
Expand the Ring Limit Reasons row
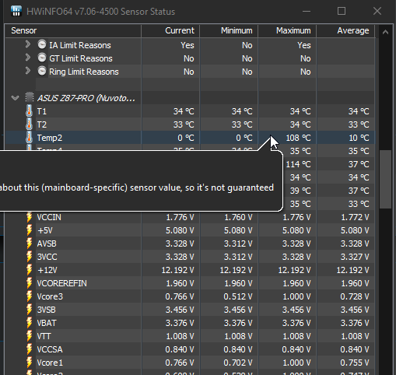[x=28, y=71]
